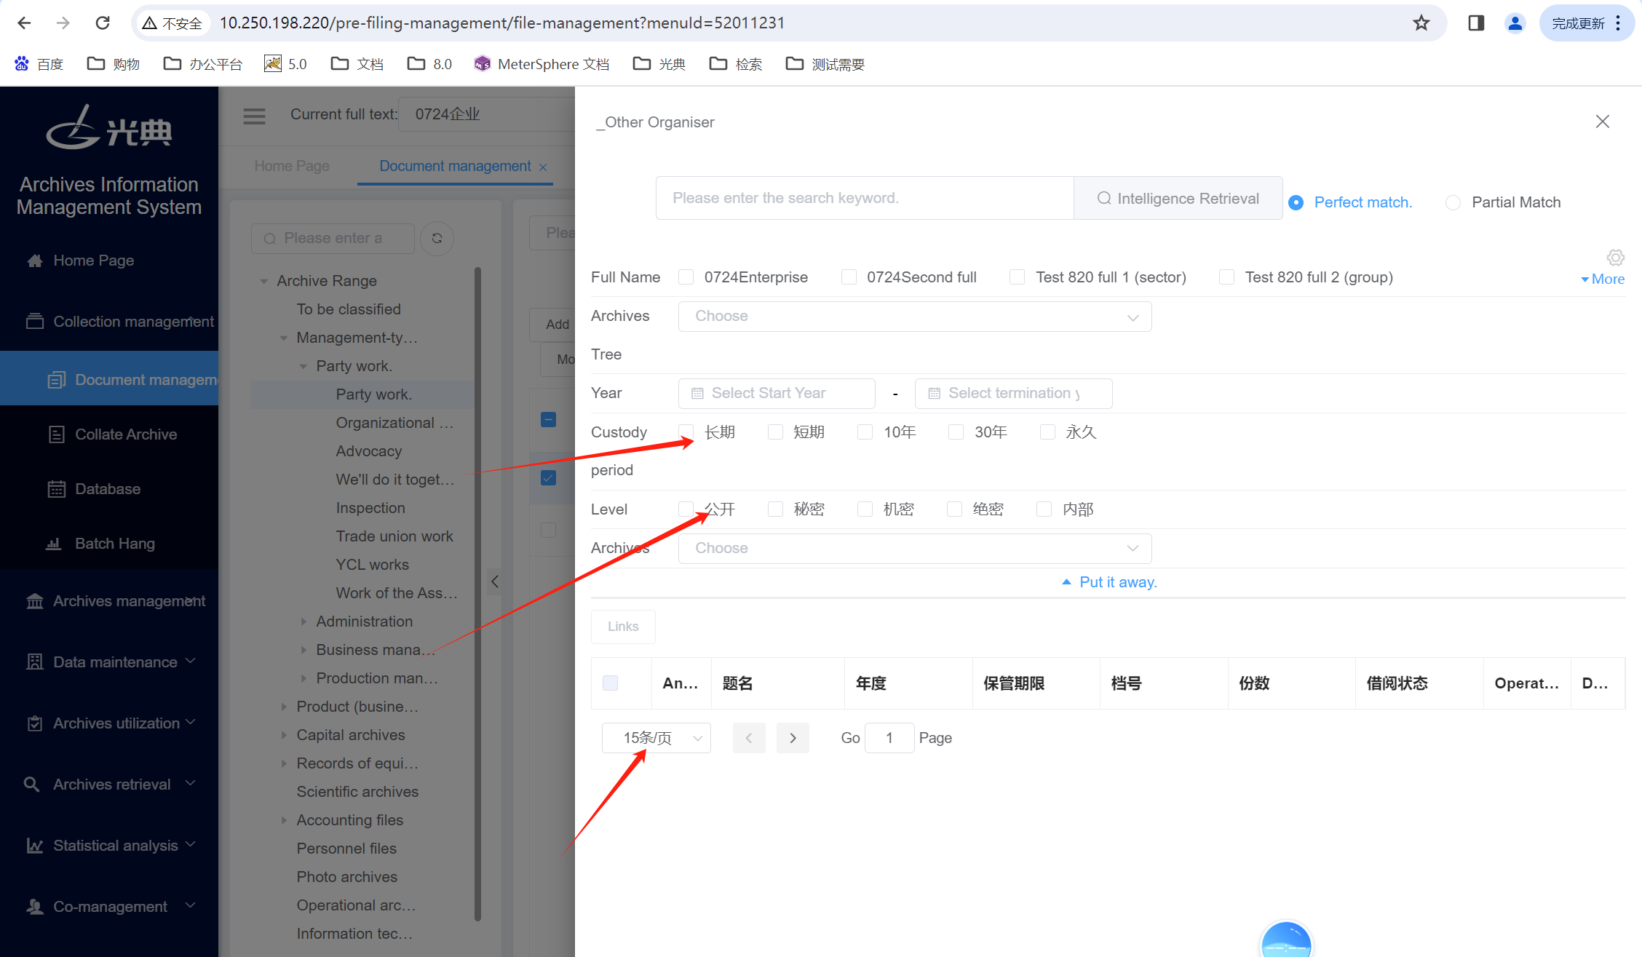The width and height of the screenshot is (1642, 957).
Task: Select the Perfect match radio option
Action: (x=1296, y=202)
